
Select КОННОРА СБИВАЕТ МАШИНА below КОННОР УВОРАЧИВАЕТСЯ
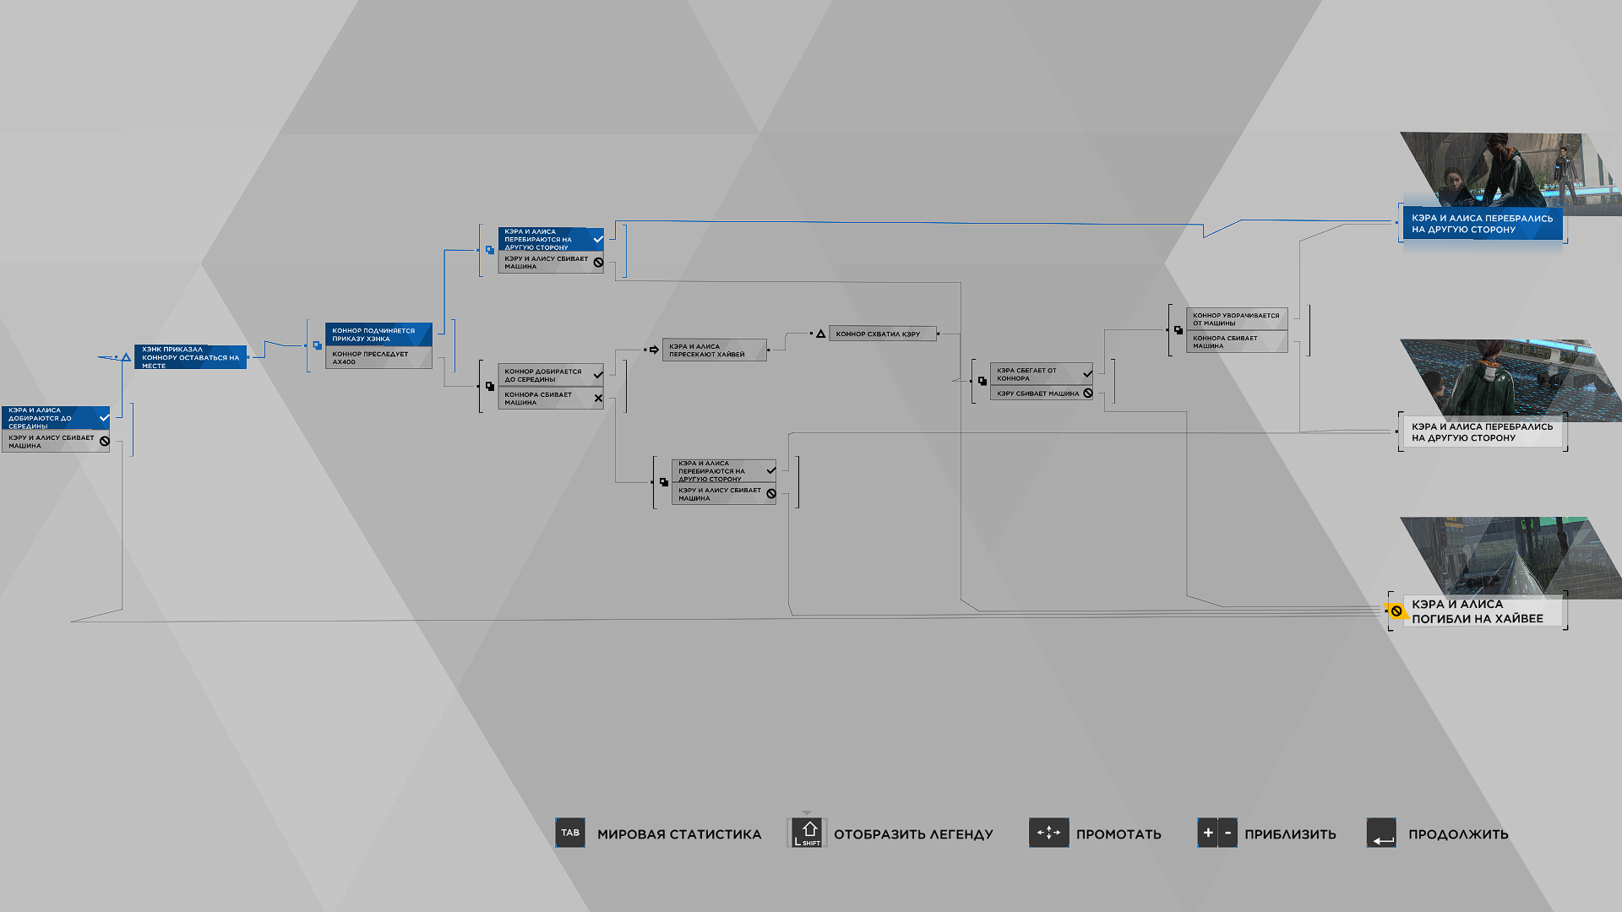(1237, 342)
